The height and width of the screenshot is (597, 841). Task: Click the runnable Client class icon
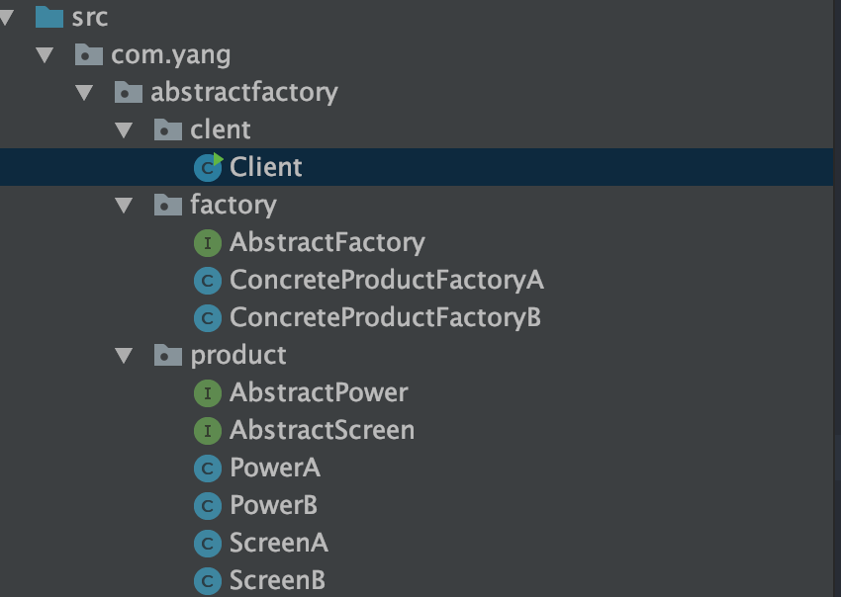[208, 167]
